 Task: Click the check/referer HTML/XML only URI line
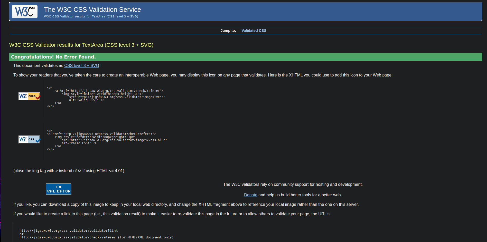point(97,237)
